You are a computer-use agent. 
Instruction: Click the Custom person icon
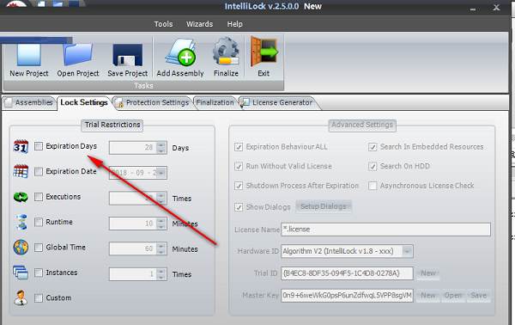[x=21, y=297]
